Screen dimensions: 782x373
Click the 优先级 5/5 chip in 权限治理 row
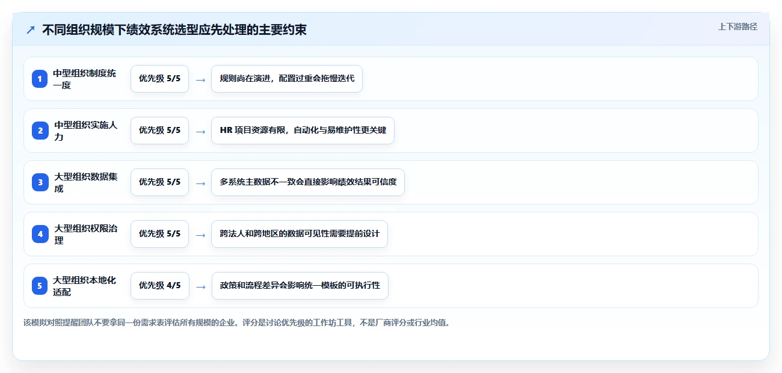coord(159,234)
